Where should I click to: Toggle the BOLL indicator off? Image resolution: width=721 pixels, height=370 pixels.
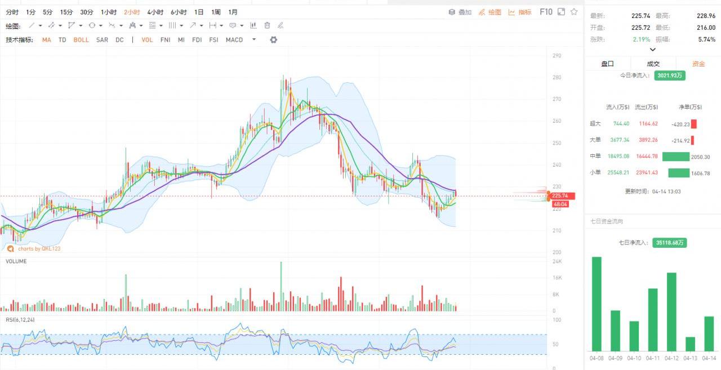tap(81, 40)
